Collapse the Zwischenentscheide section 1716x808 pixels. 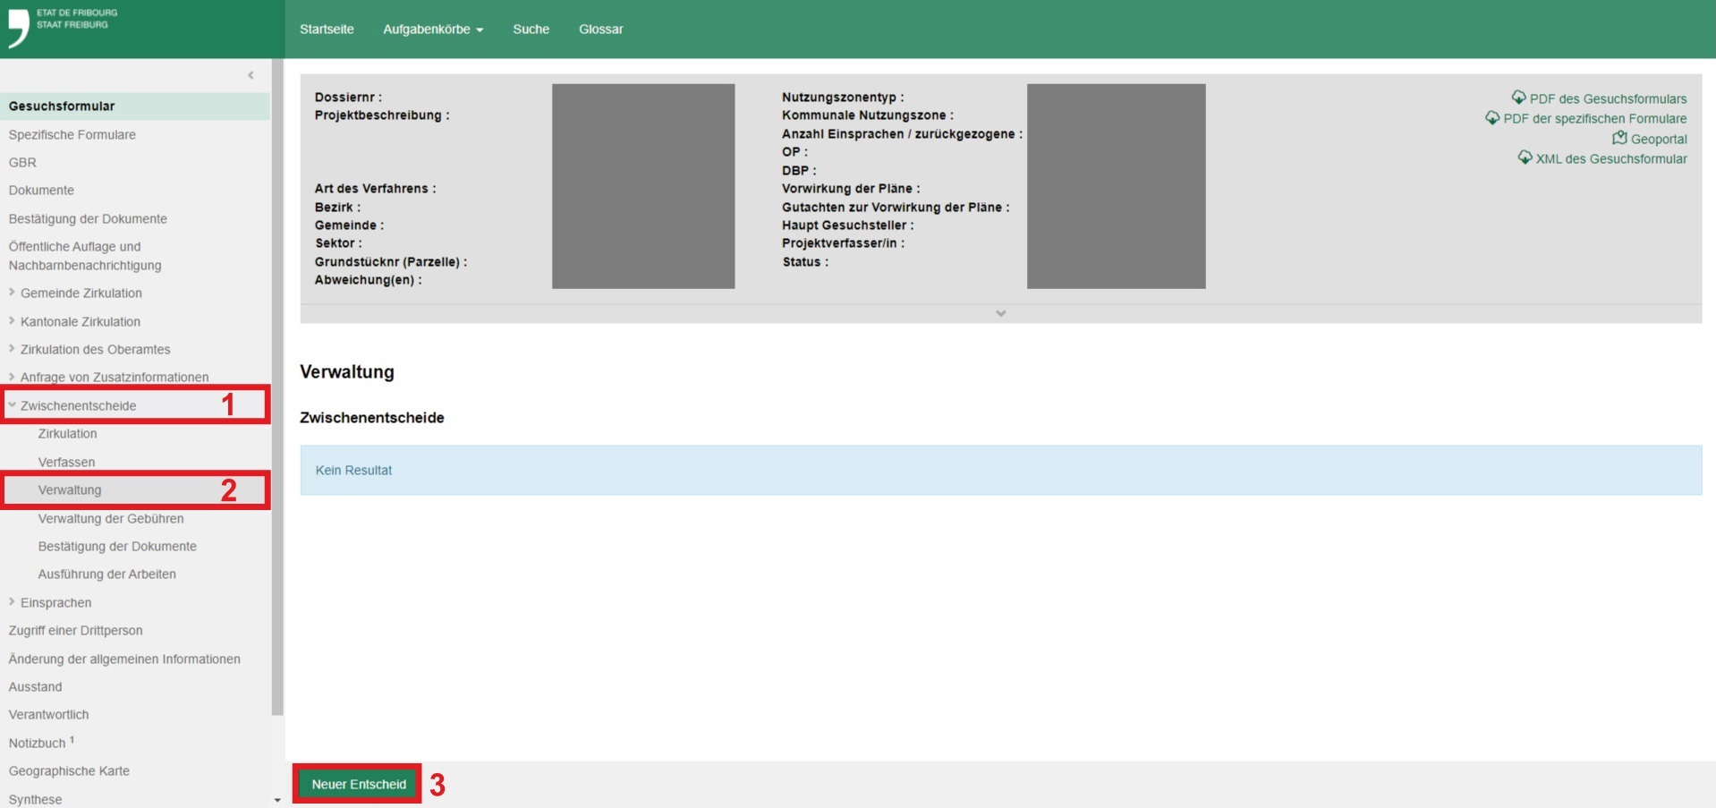click(x=13, y=405)
